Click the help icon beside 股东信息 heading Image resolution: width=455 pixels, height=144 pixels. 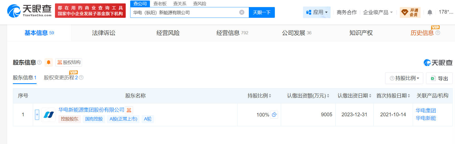[39, 62]
